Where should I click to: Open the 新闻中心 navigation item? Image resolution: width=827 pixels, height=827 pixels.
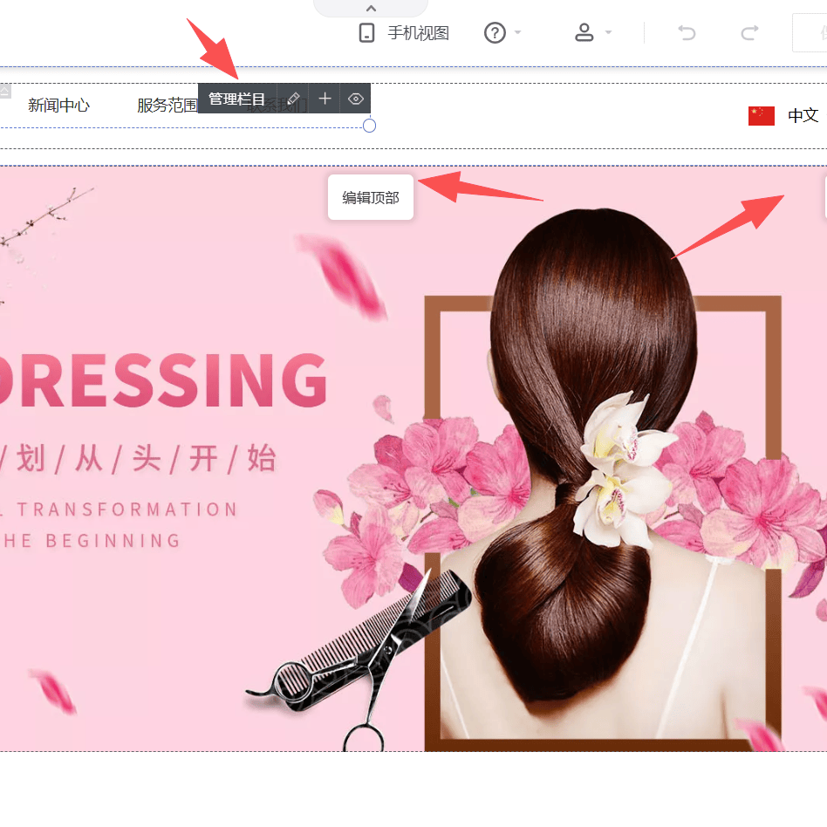(58, 106)
